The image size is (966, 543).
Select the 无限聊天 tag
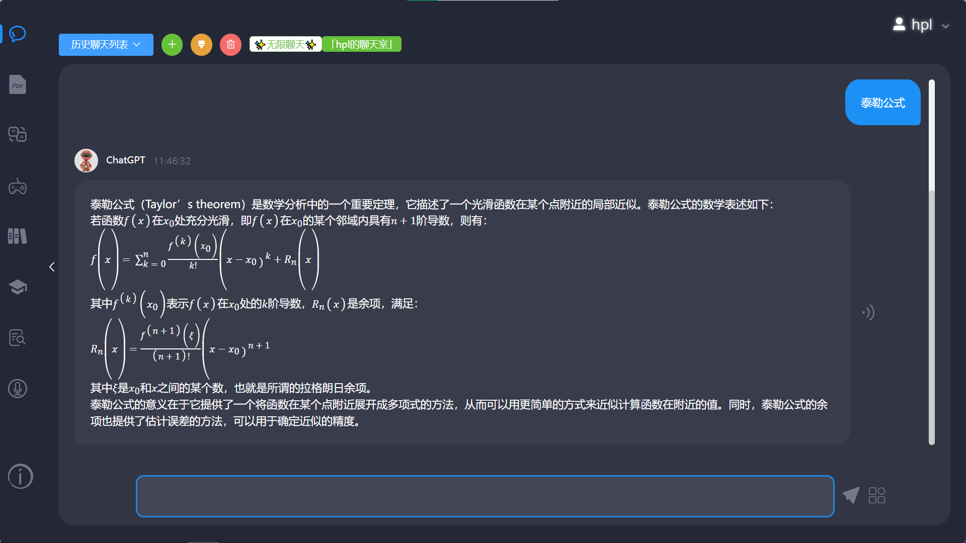pos(285,45)
